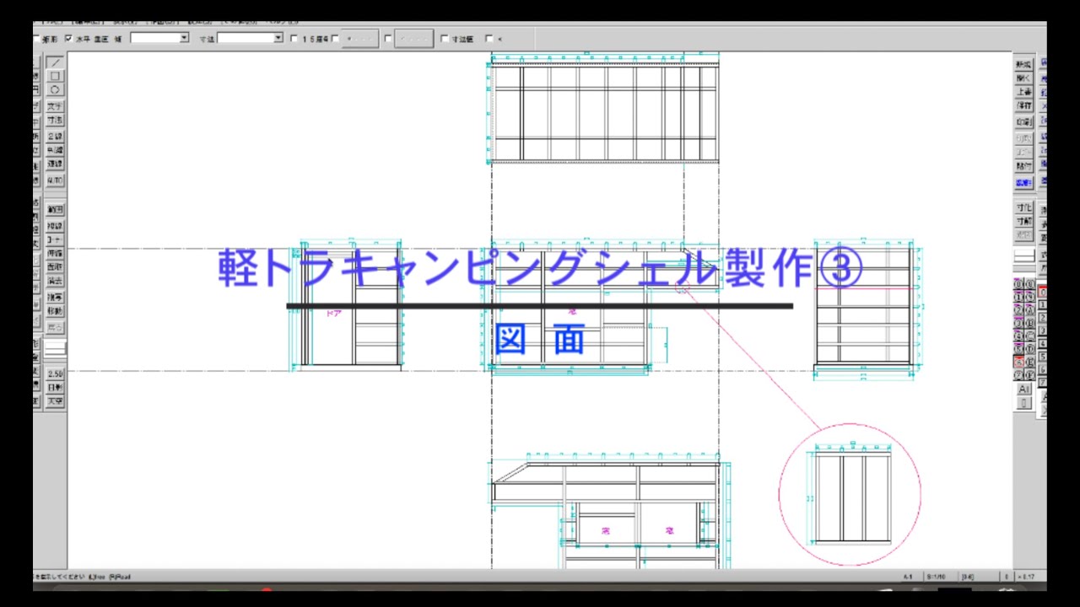Uncheck the 水平・垂直 horizontal/vertical checkbox

pos(69,39)
